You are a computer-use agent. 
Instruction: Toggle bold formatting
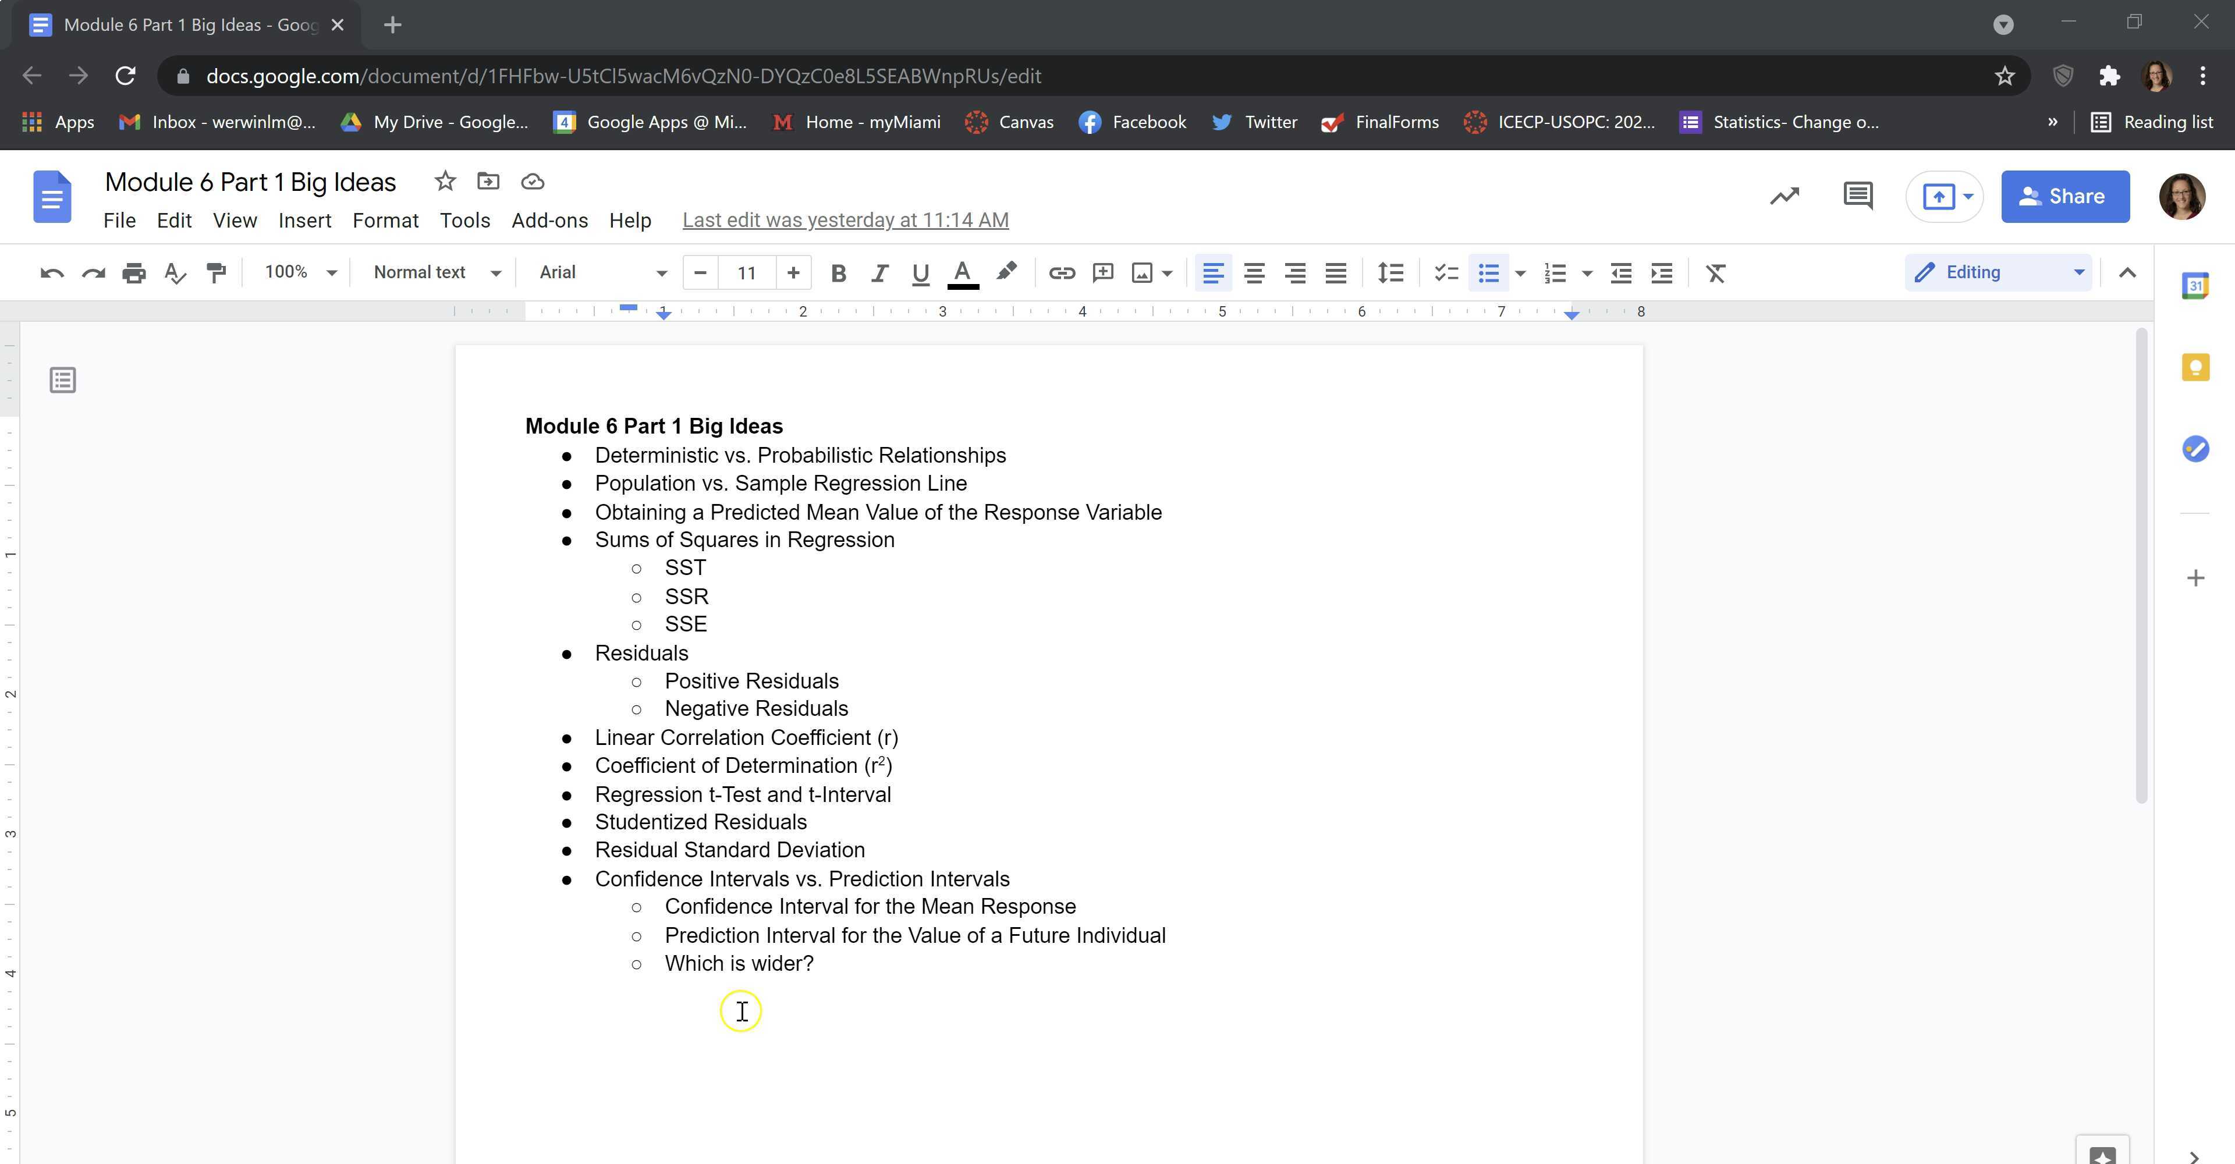tap(838, 272)
